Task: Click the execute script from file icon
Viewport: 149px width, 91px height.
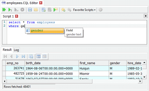Action: click(x=56, y=10)
